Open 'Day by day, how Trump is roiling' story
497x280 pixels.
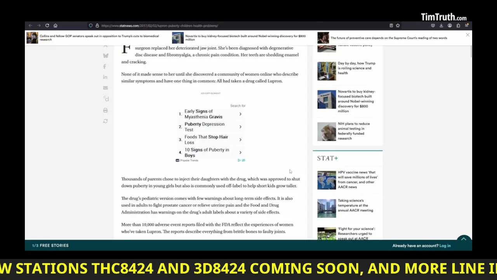pos(356,68)
